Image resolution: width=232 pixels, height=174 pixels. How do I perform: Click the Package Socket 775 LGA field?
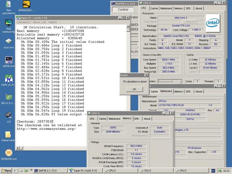[181, 26]
